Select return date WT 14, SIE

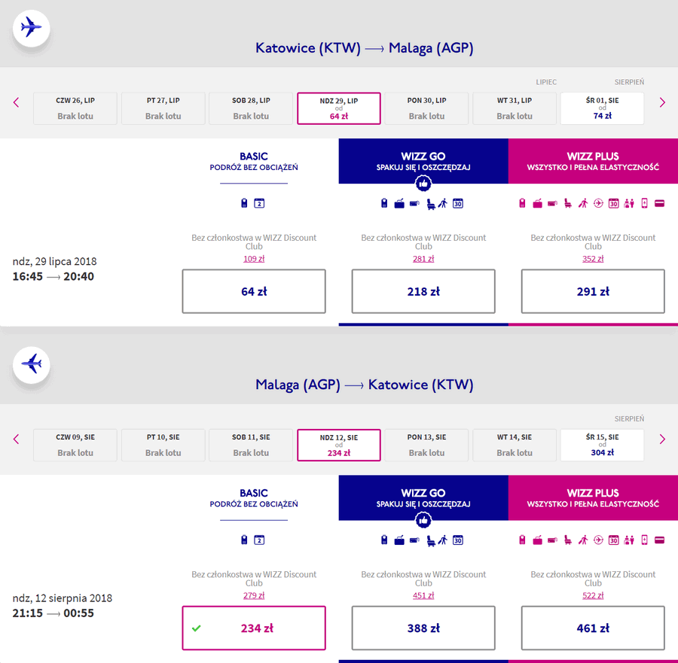pyautogui.click(x=515, y=446)
